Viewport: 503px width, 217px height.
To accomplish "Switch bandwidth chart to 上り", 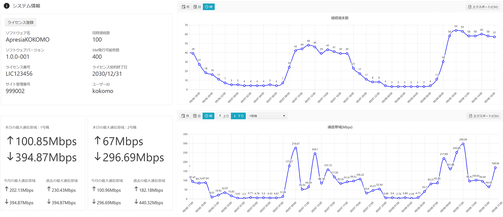I will click(x=224, y=116).
